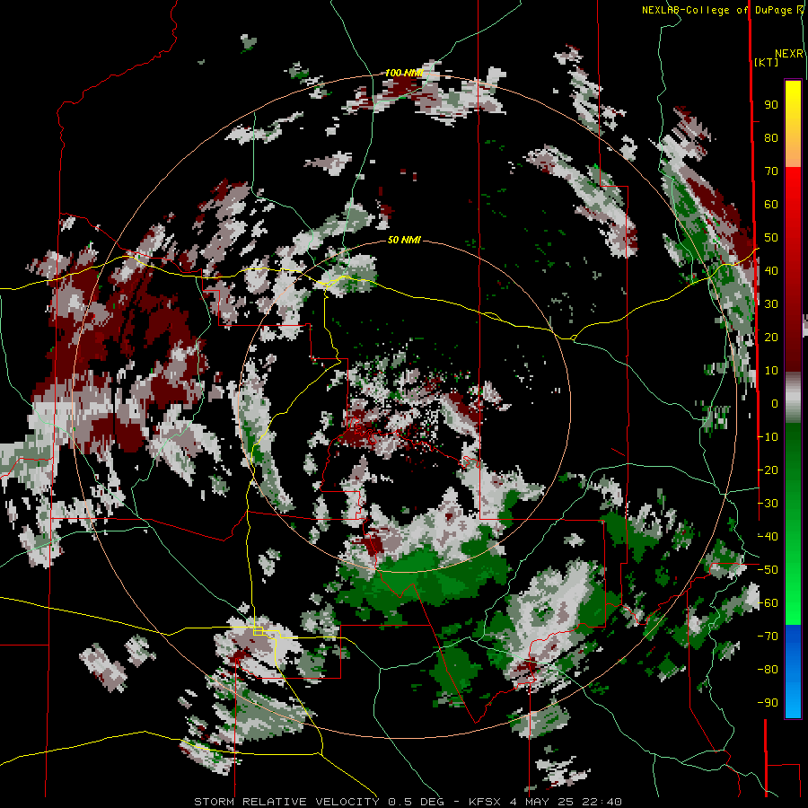Click the "50 NMI" range ring label
Viewport: 808px width, 808px height.
pyautogui.click(x=404, y=240)
